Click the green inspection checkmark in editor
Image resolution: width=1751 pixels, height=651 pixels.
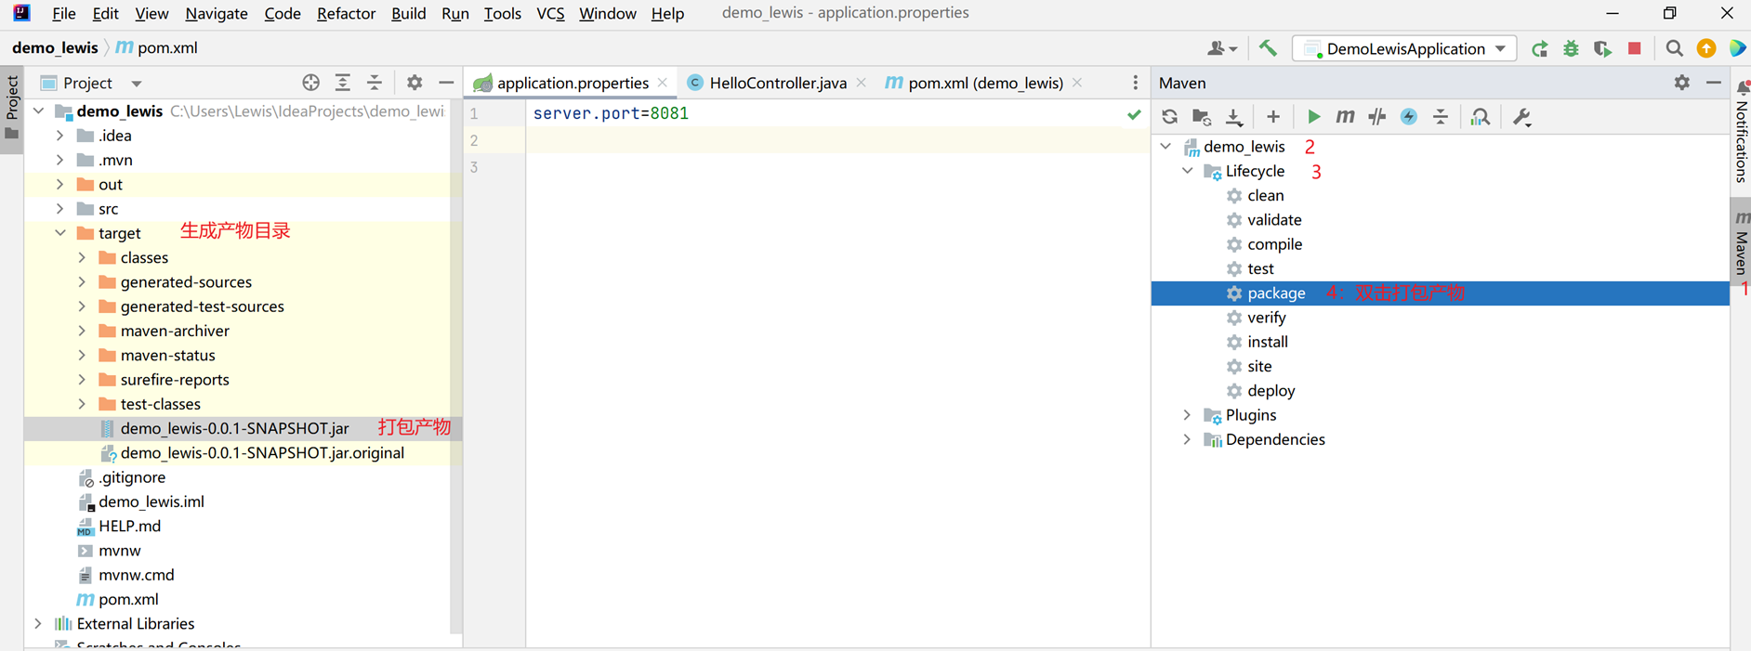(1134, 114)
